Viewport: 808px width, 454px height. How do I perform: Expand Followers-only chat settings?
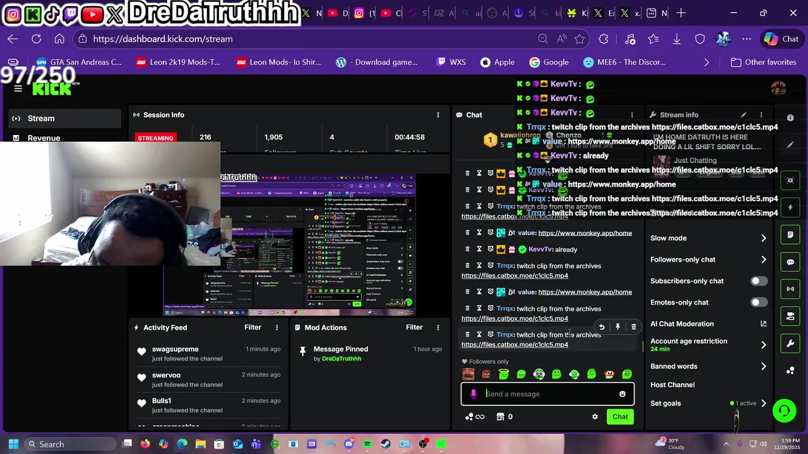click(763, 260)
